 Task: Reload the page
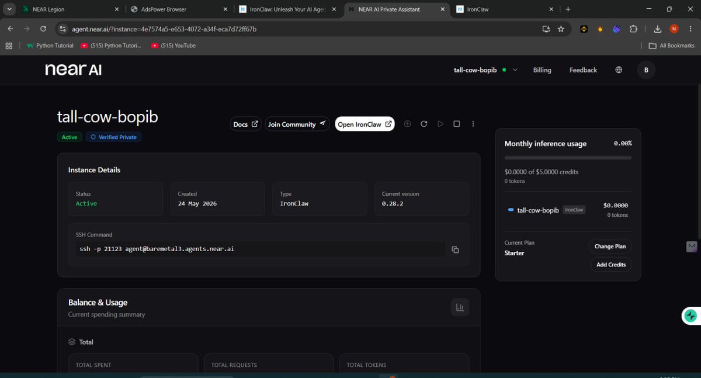43,29
